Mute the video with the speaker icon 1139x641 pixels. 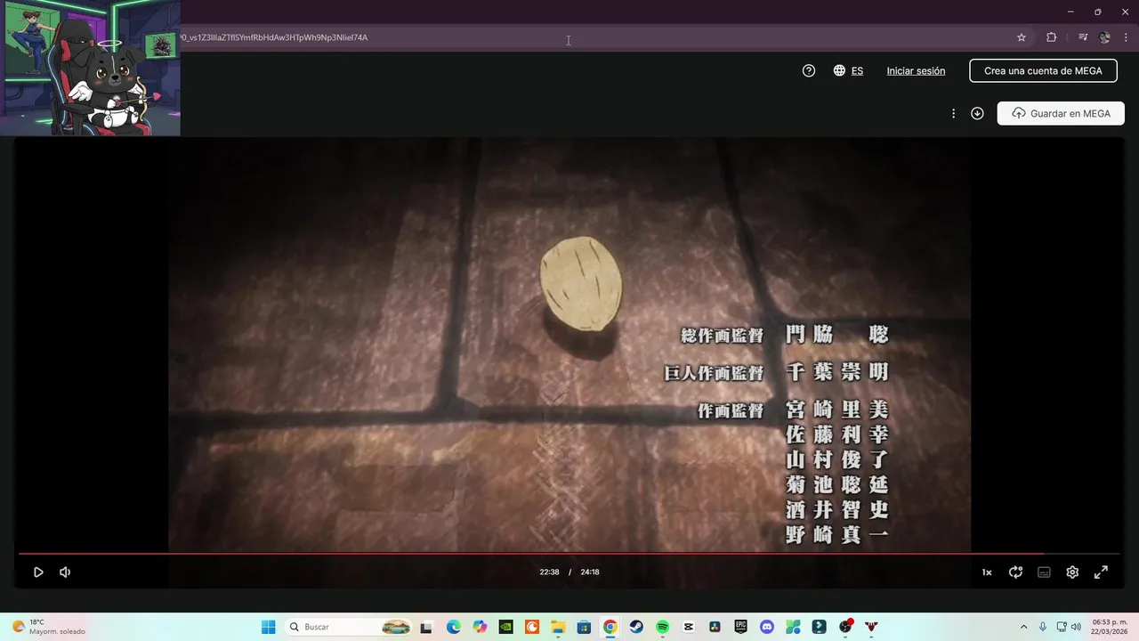tap(65, 572)
